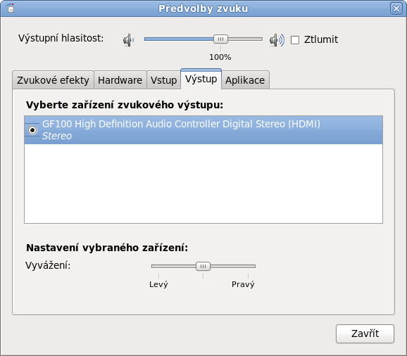Screen dimensions: 407x356
Task: Switch to the Vstup tab
Action: (163, 80)
